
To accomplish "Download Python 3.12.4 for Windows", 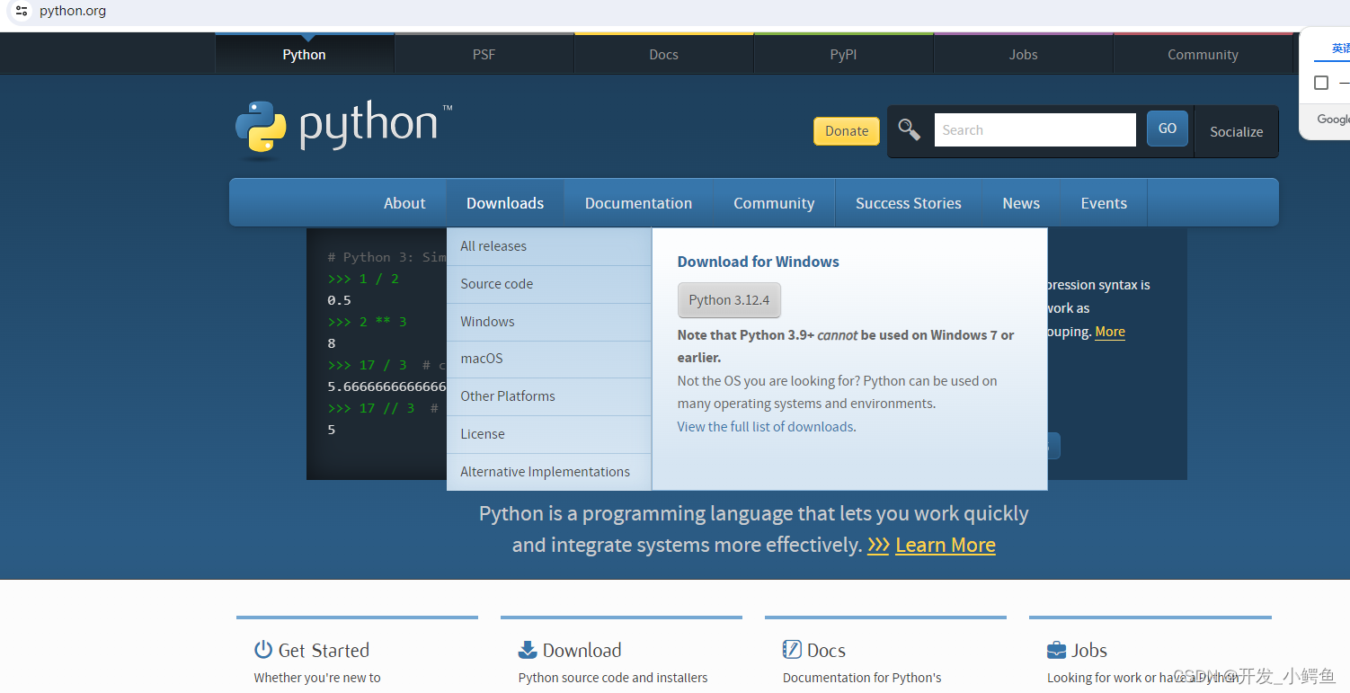I will (x=729, y=300).
